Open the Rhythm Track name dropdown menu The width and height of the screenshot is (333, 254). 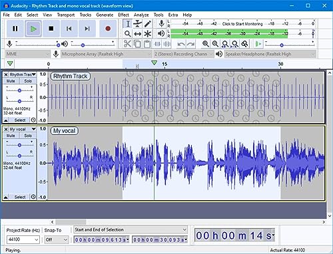click(x=23, y=74)
